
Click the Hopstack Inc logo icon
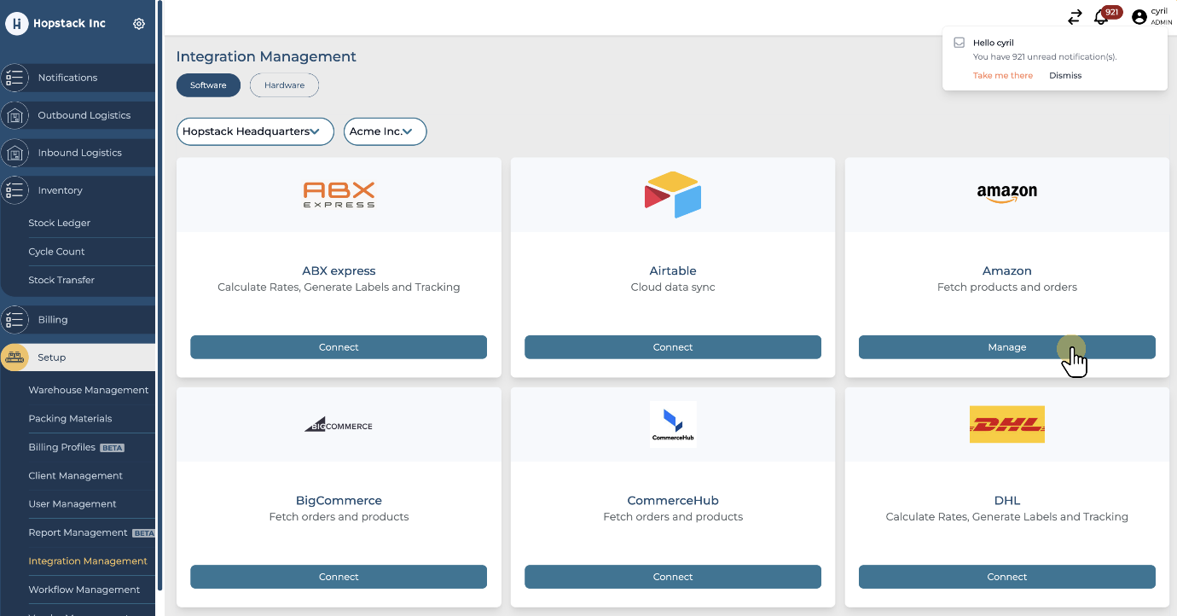click(17, 24)
